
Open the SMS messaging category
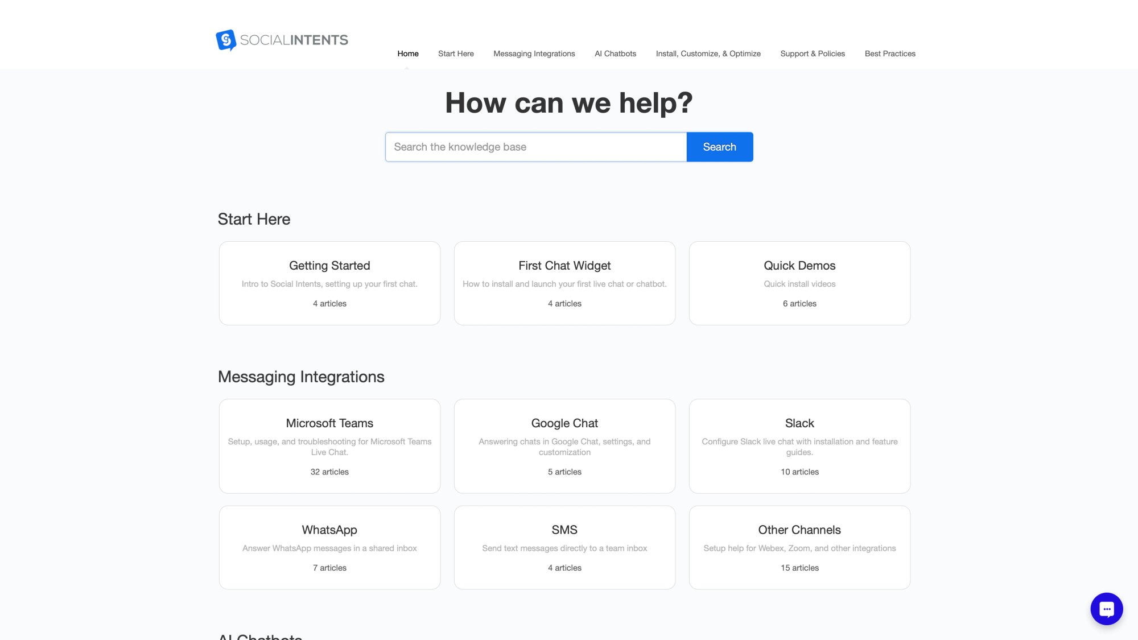[x=564, y=547]
